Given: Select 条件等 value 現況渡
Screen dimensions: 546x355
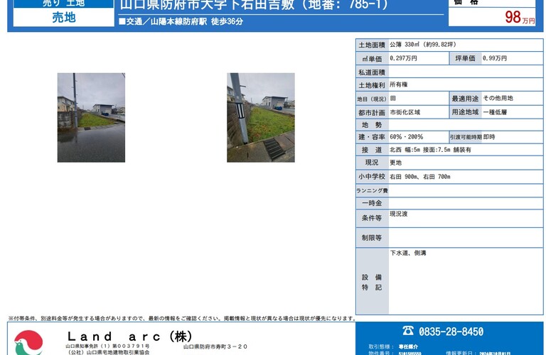Looking at the screenshot, I should point(398,214).
